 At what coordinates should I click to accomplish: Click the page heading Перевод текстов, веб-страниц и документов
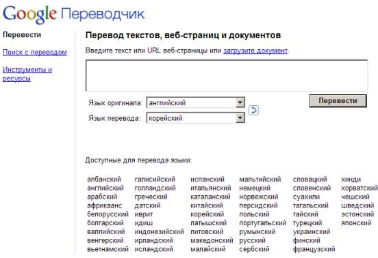(x=183, y=35)
